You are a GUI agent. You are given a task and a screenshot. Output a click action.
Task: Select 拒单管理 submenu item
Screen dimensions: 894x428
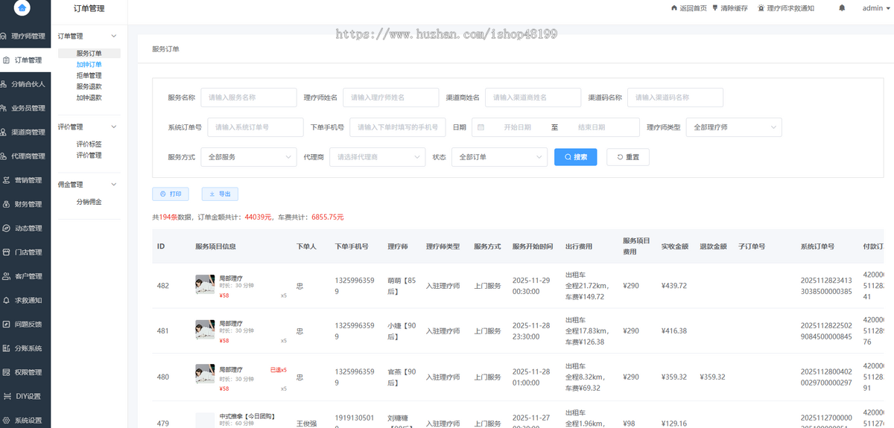(x=89, y=76)
